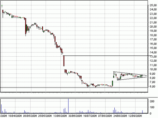Click the 20,00 price axis label
Image resolution: width=158 pixels, height=118 pixels.
pos(153,27)
